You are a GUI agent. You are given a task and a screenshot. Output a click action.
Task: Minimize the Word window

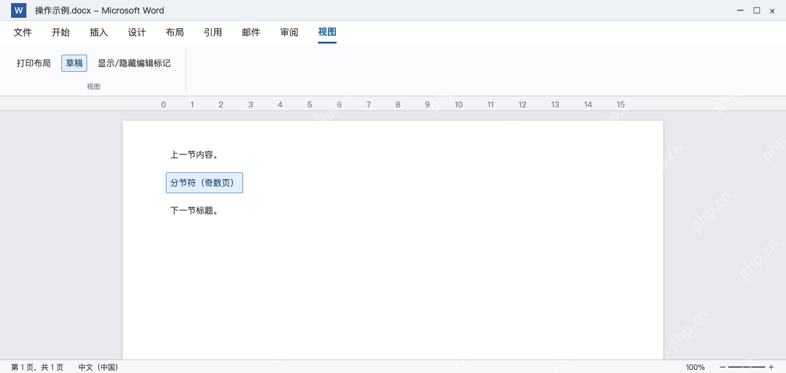[x=741, y=10]
